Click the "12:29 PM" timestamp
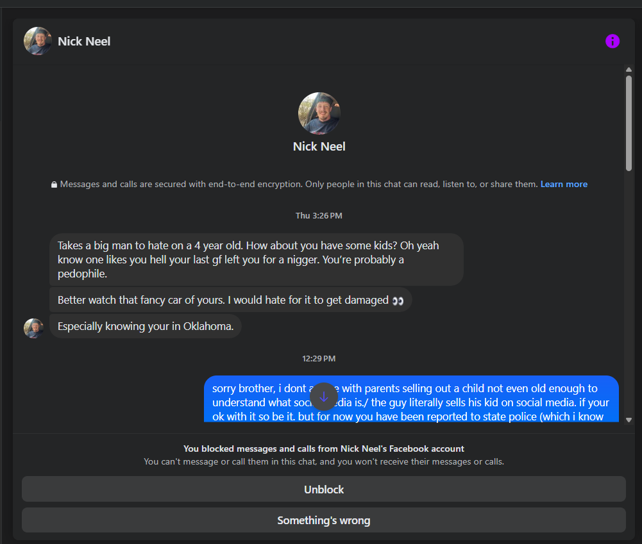The image size is (642, 544). point(319,359)
